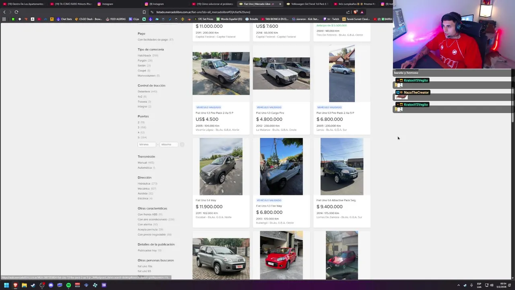515x290 pixels.
Task: Filter steering by Hidráulica
Action: [x=147, y=183]
